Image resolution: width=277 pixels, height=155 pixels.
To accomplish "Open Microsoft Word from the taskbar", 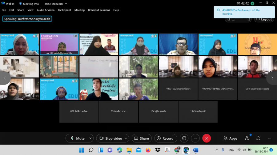I will pos(195,150).
